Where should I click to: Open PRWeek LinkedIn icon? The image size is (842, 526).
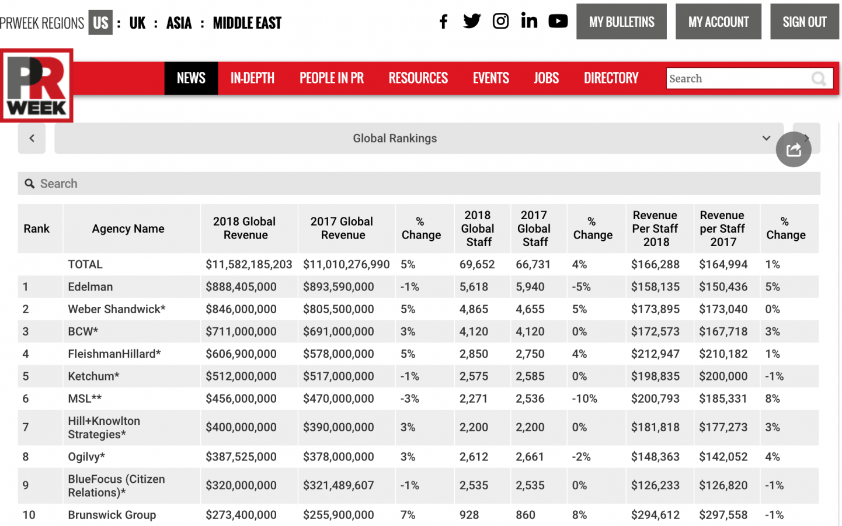[529, 21]
